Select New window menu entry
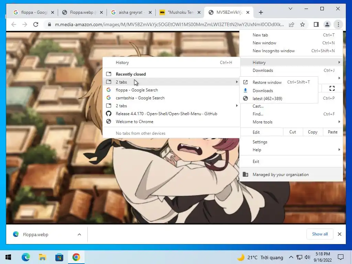 291,43
